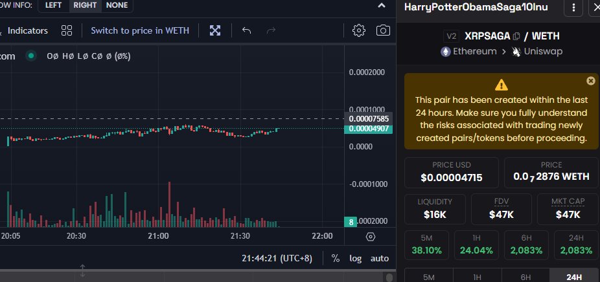This screenshot has height=282, width=600.
Task: Switch stats to bottom 6H tab
Action: [525, 277]
